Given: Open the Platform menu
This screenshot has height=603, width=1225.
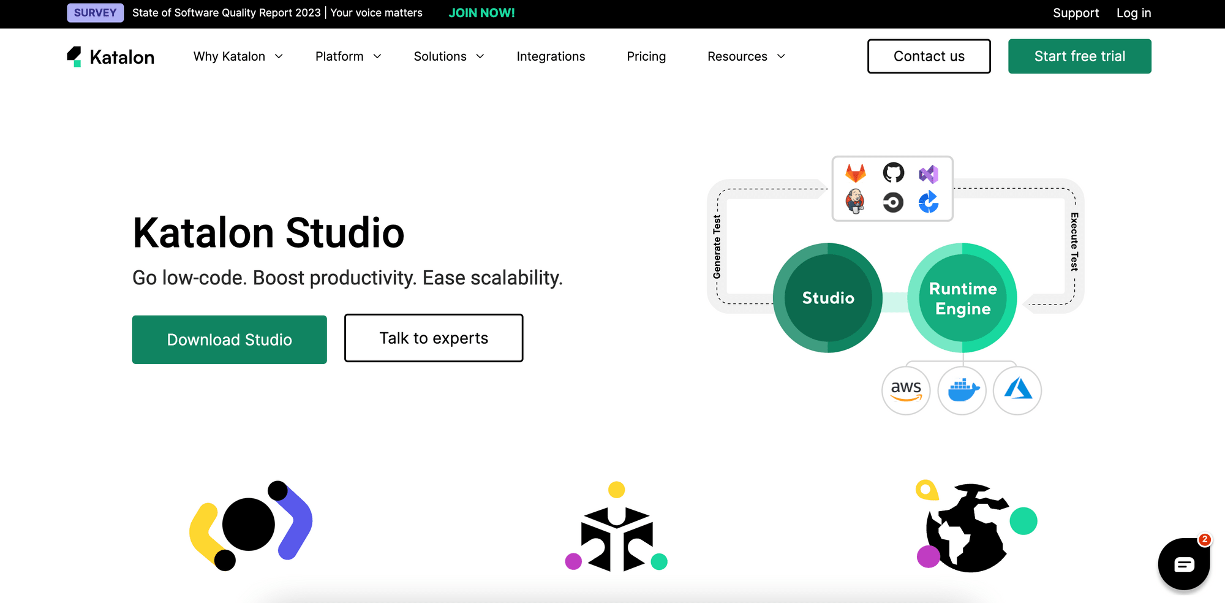Looking at the screenshot, I should pos(339,56).
